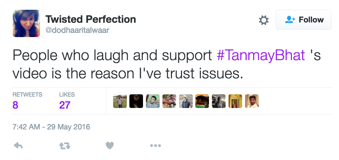This screenshot has width=339, height=160.
Task: Click the second dark liker avatar
Action: pos(136,101)
